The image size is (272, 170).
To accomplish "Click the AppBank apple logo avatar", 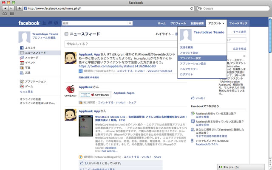I will 71,91.
